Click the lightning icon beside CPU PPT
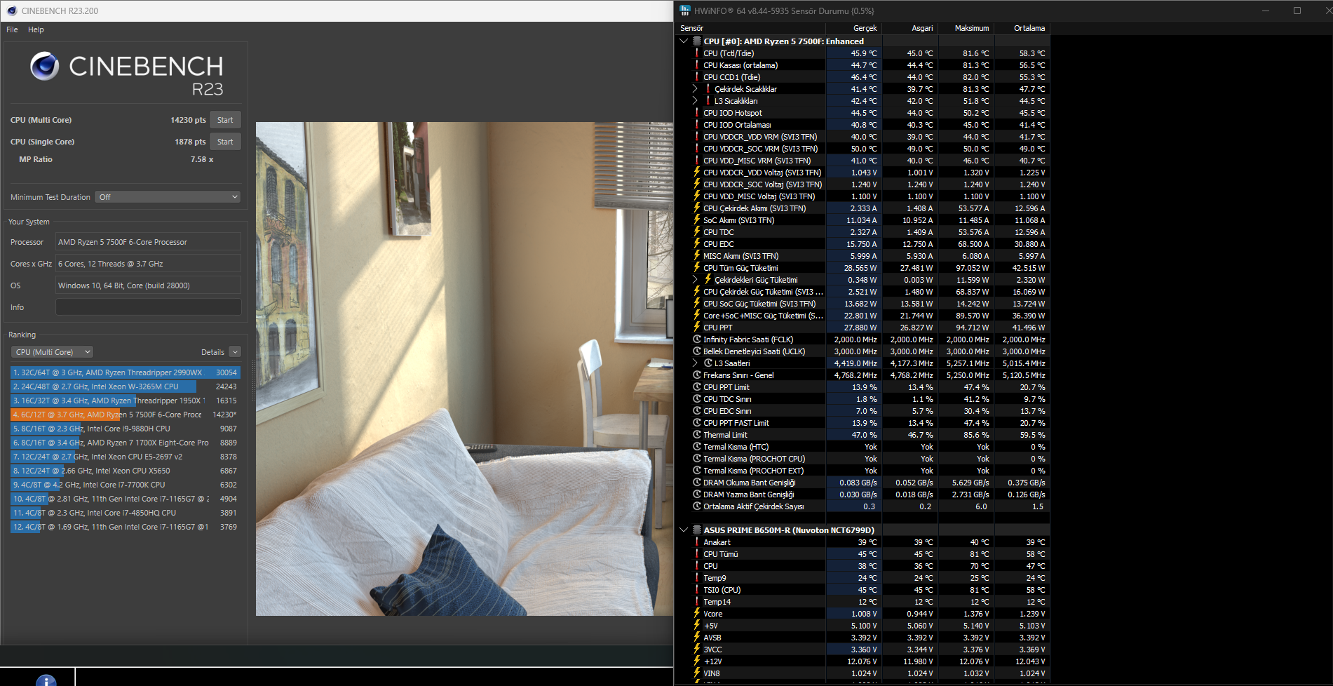The width and height of the screenshot is (1333, 686). (697, 328)
